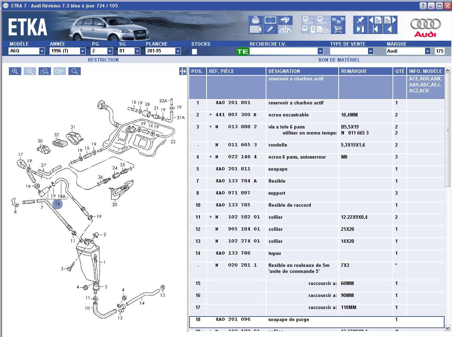Expand the ANNÉE dropdown showing 1996 (T)

point(83,51)
